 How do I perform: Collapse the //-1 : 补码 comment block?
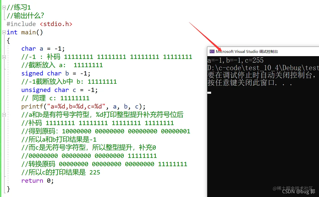pos(4,57)
